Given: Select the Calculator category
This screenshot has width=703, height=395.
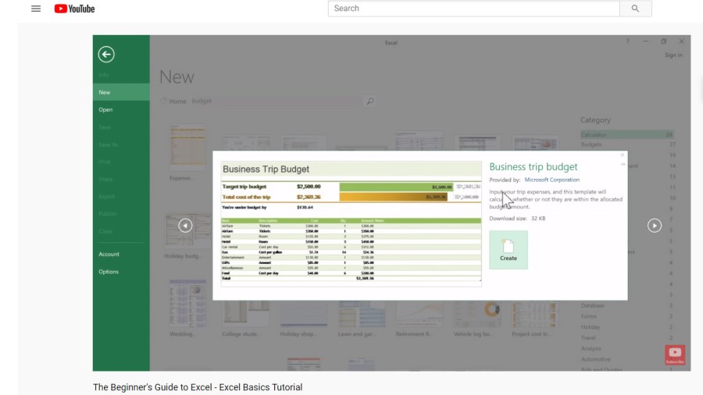Looking at the screenshot, I should pos(626,134).
